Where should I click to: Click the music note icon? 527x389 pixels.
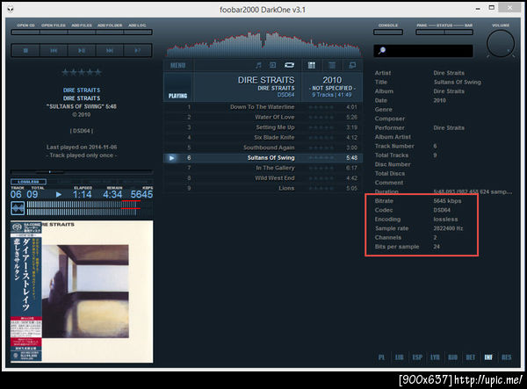(x=258, y=65)
